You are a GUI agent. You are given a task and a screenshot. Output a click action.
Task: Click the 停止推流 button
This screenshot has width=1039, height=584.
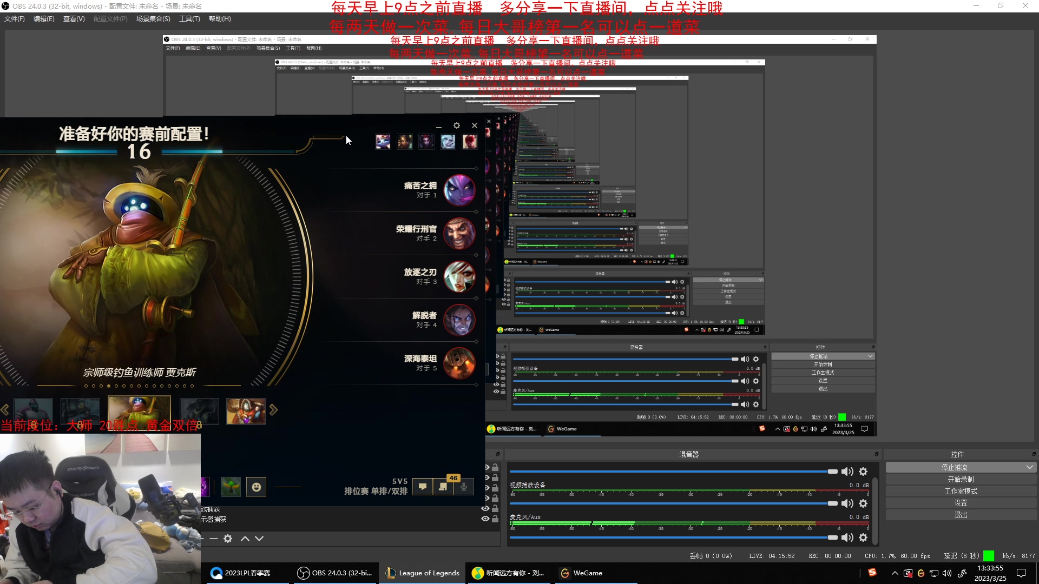click(955, 467)
